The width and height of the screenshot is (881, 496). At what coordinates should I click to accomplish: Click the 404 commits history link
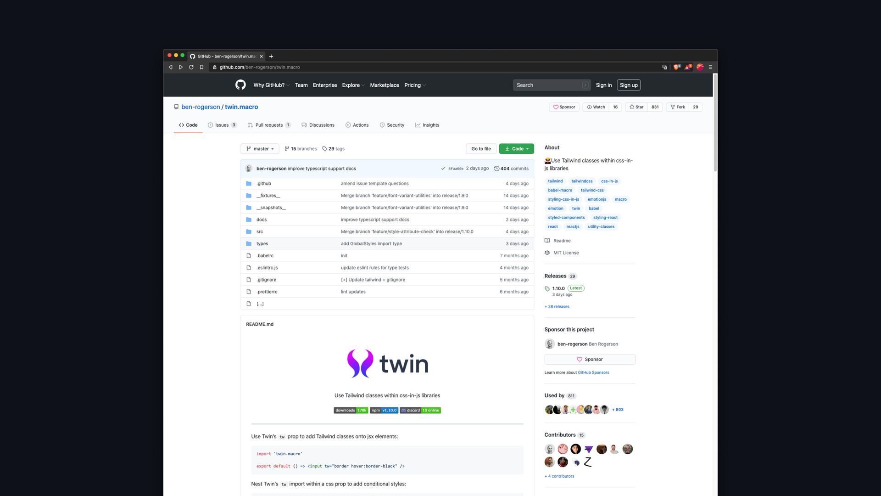point(511,169)
